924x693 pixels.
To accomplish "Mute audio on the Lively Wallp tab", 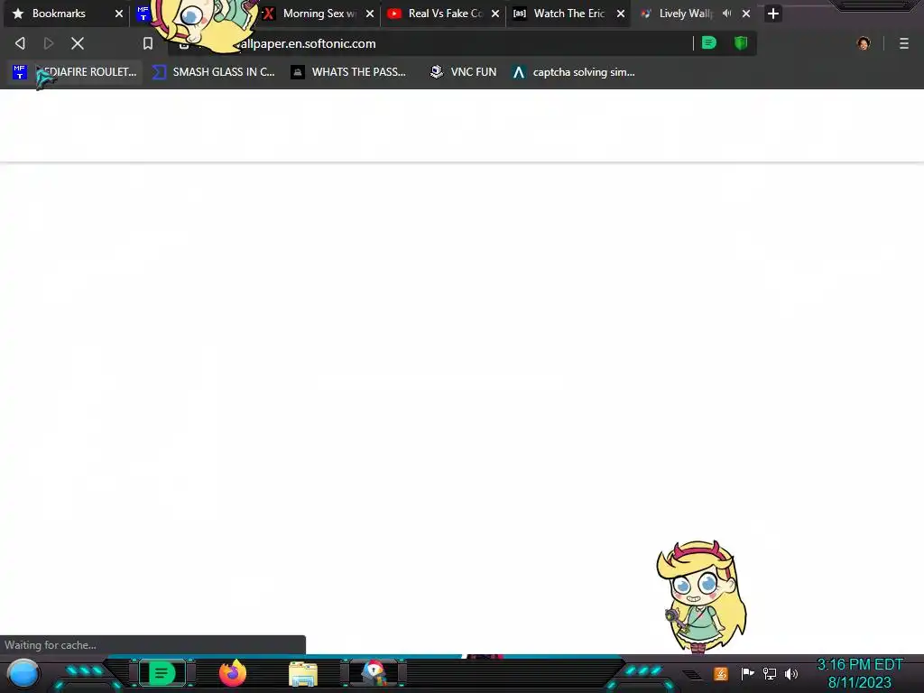I will click(x=727, y=13).
